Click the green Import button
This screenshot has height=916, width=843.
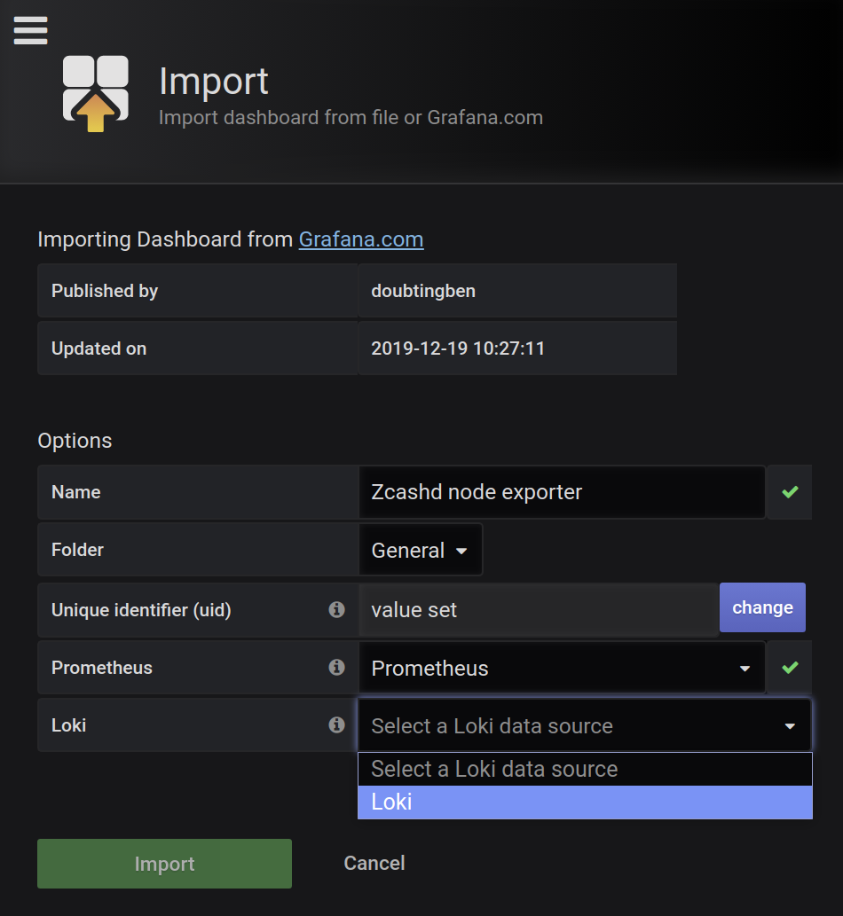pyautogui.click(x=164, y=864)
